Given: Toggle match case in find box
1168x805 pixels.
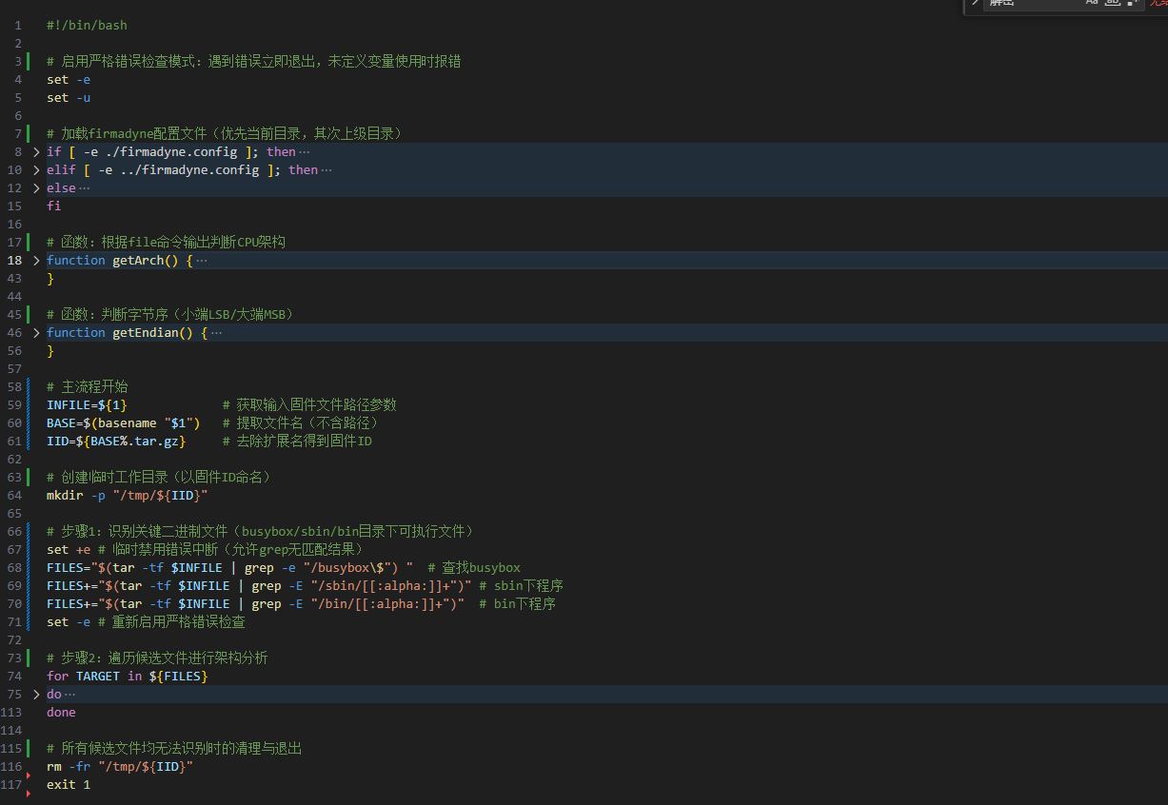Looking at the screenshot, I should tap(1092, 3).
